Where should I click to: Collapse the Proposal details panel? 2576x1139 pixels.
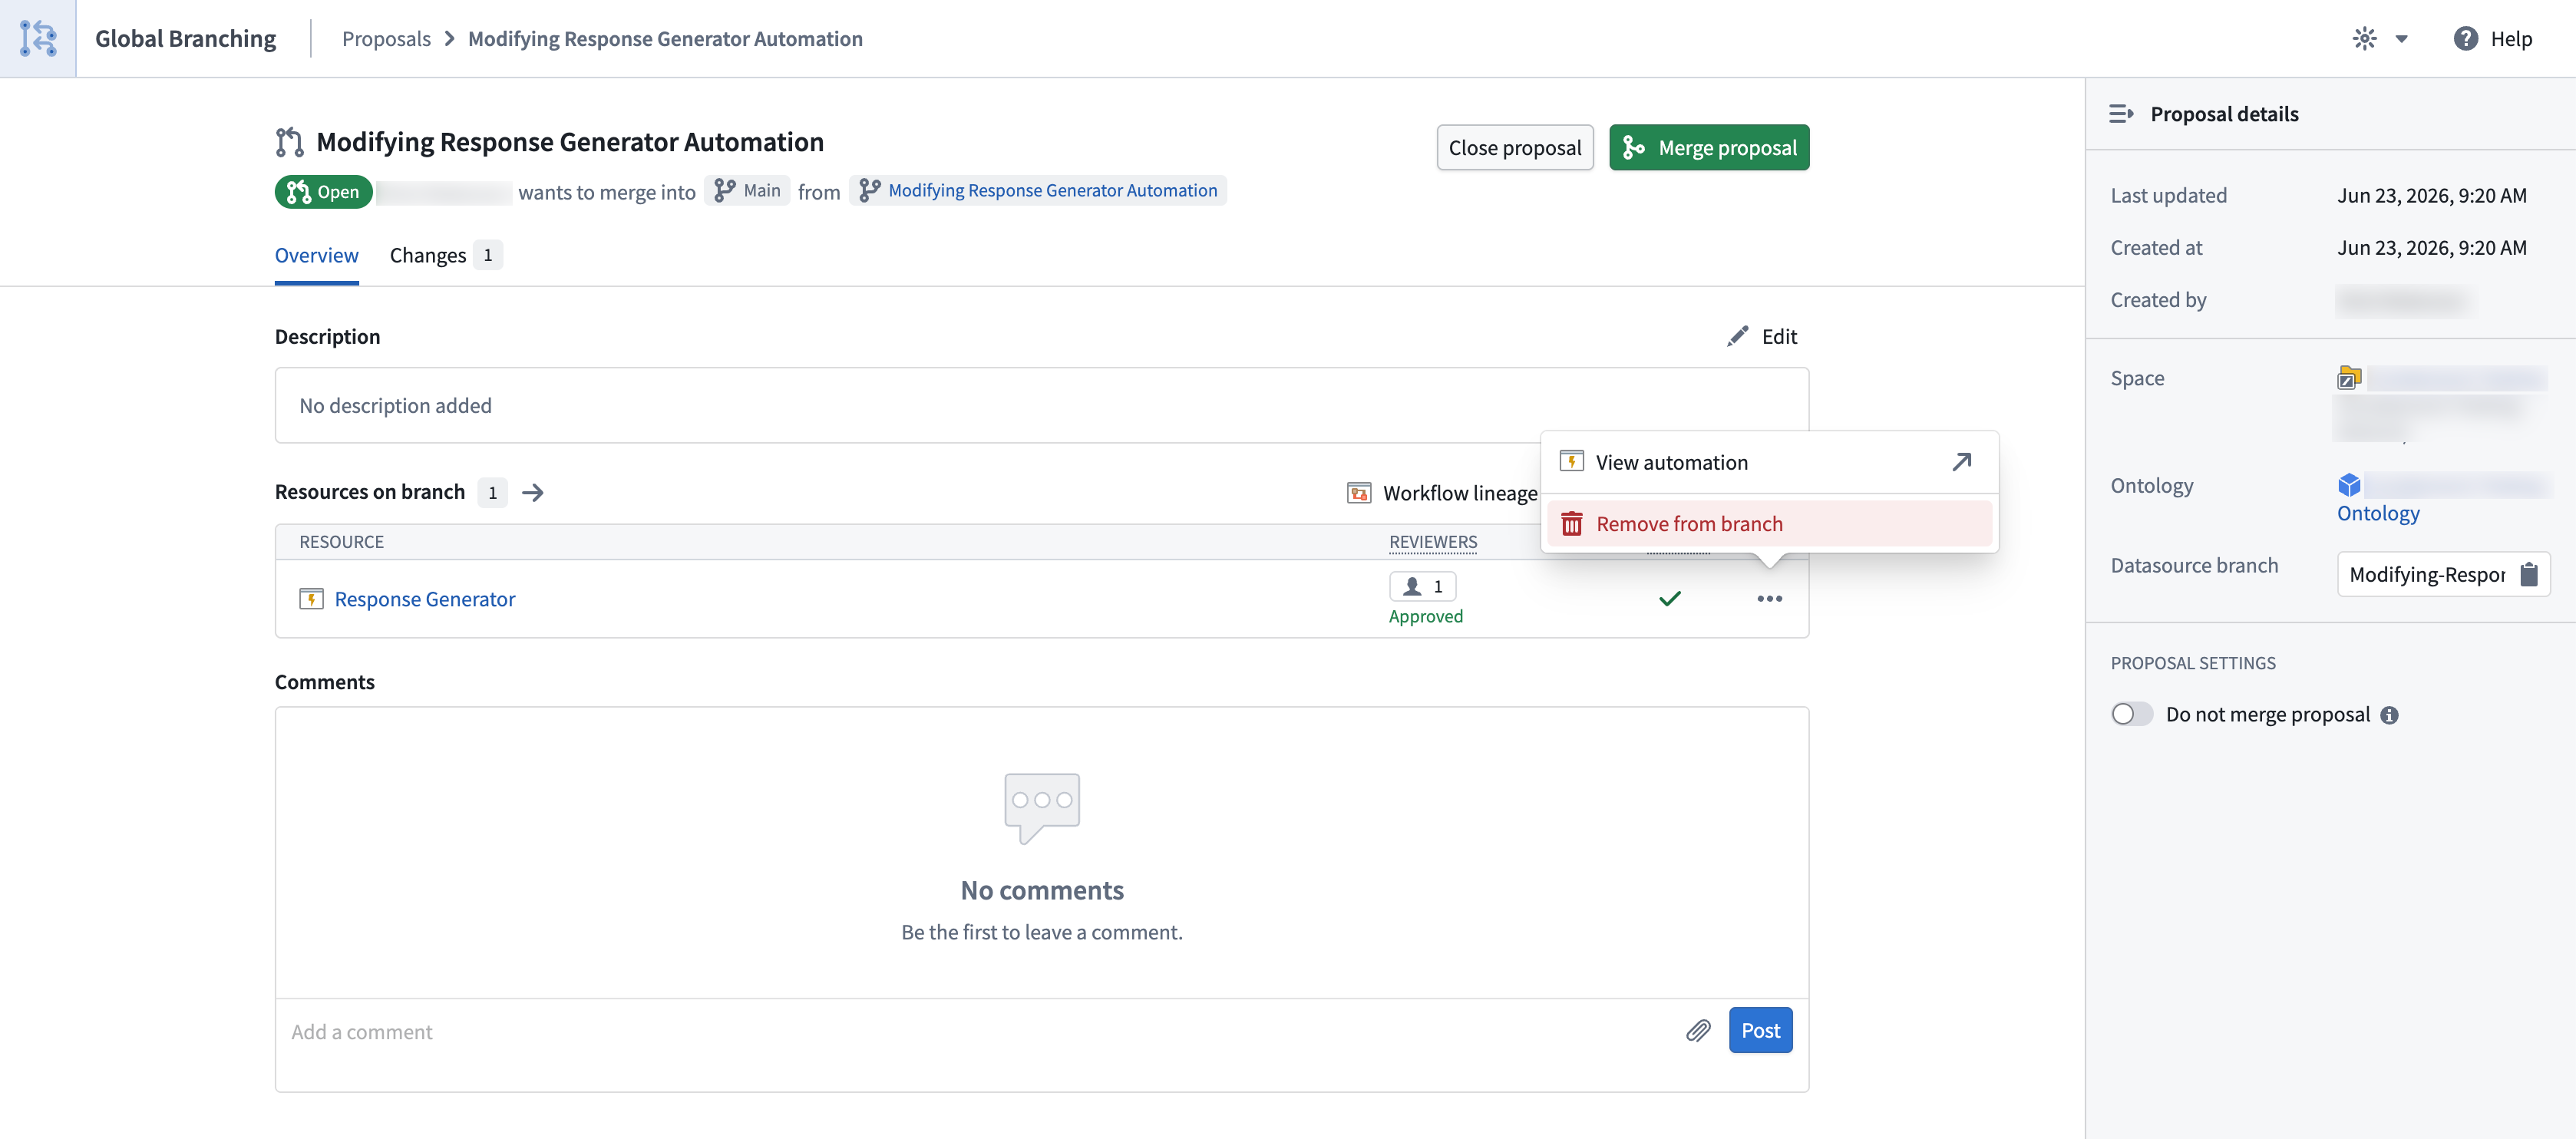click(x=2120, y=113)
